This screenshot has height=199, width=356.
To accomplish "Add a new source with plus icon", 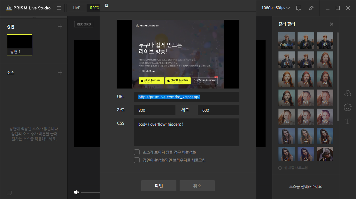I will tap(60, 73).
